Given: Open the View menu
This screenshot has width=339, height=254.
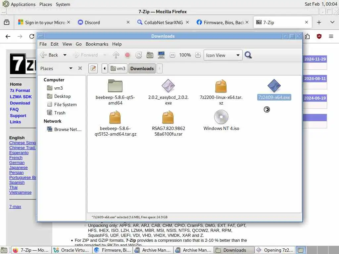Looking at the screenshot, I should point(67,44).
